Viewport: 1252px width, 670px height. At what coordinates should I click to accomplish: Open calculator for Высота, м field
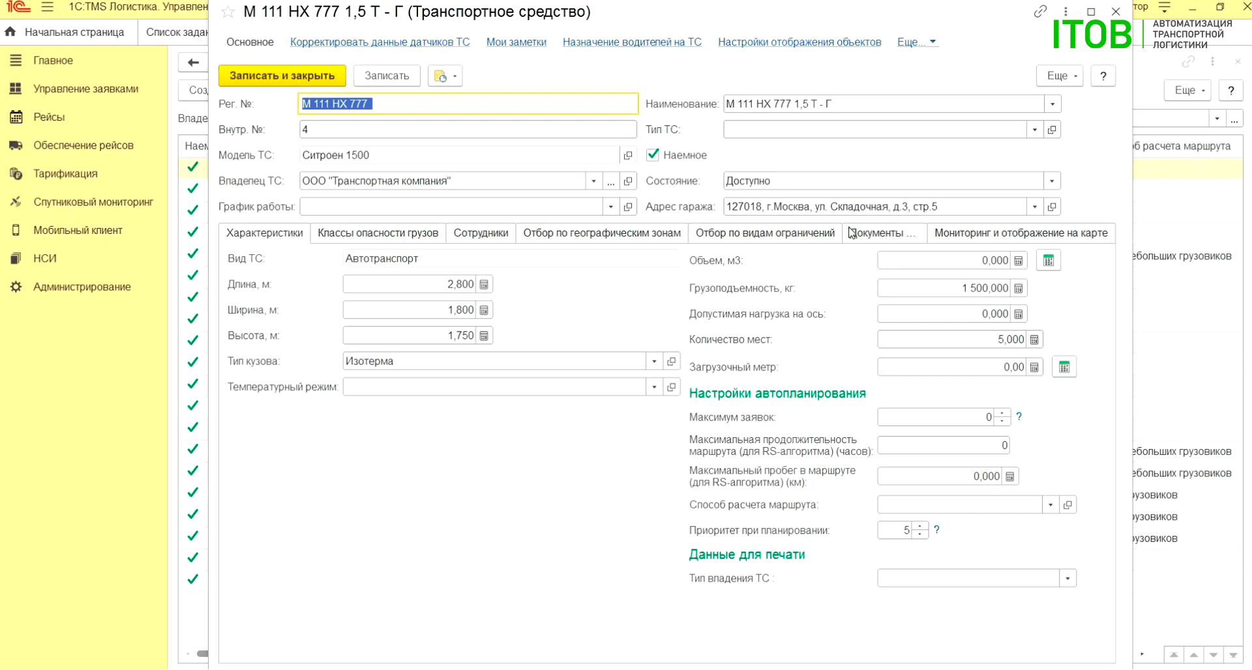coord(484,336)
